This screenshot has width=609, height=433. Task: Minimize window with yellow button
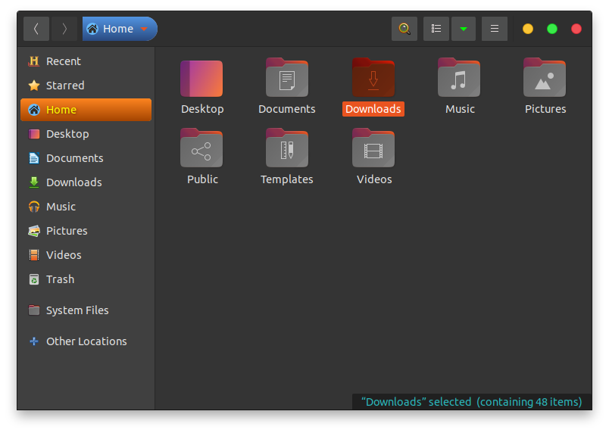528,29
